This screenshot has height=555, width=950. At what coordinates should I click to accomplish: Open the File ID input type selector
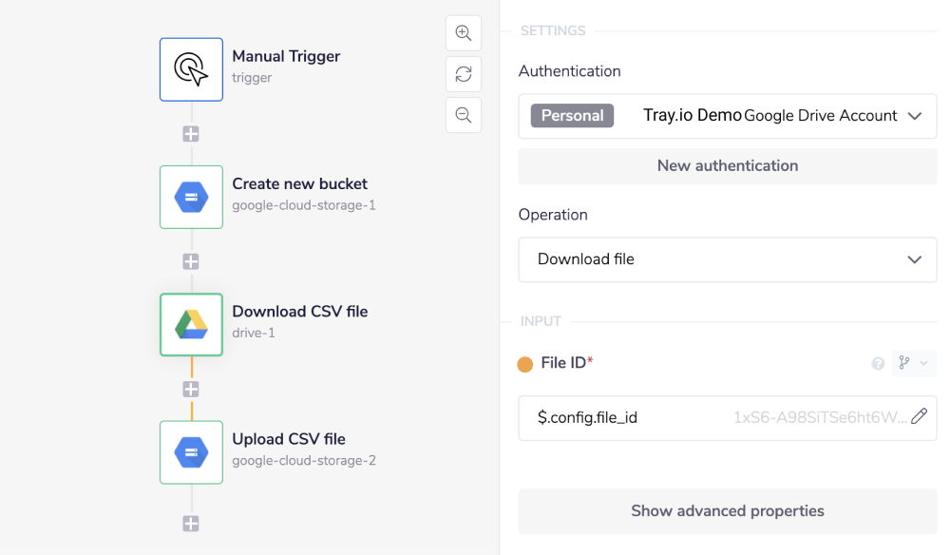click(x=913, y=363)
